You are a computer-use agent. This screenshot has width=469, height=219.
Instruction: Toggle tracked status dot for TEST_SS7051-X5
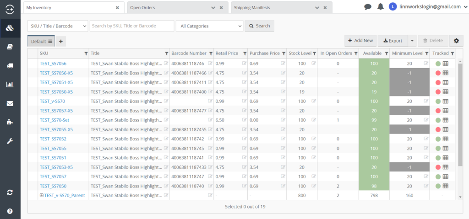tap(438, 82)
